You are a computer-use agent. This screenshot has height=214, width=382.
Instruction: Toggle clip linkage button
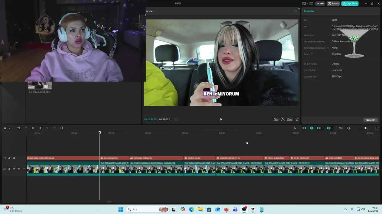[319, 128]
